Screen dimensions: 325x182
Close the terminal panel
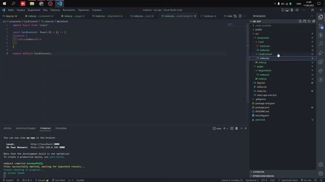246,128
